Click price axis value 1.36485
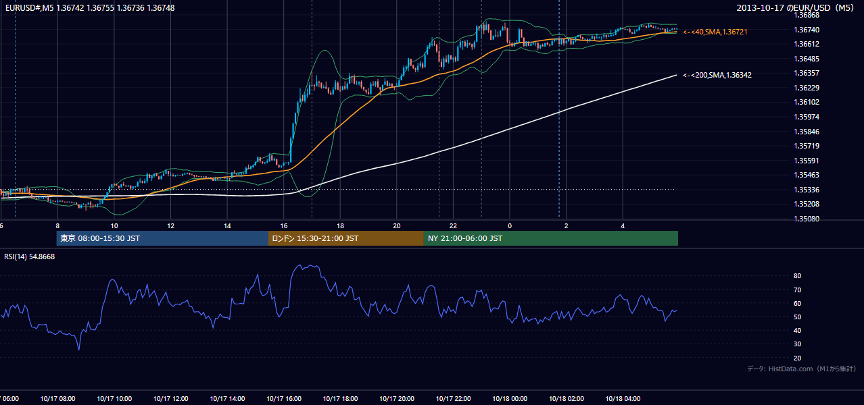Viewport: 864px width, 405px height. (x=806, y=59)
